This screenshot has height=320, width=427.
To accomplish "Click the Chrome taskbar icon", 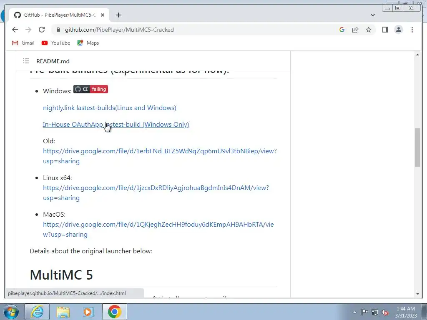I will pos(114,312).
